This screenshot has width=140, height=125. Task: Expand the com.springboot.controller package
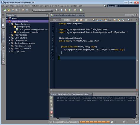12,32
